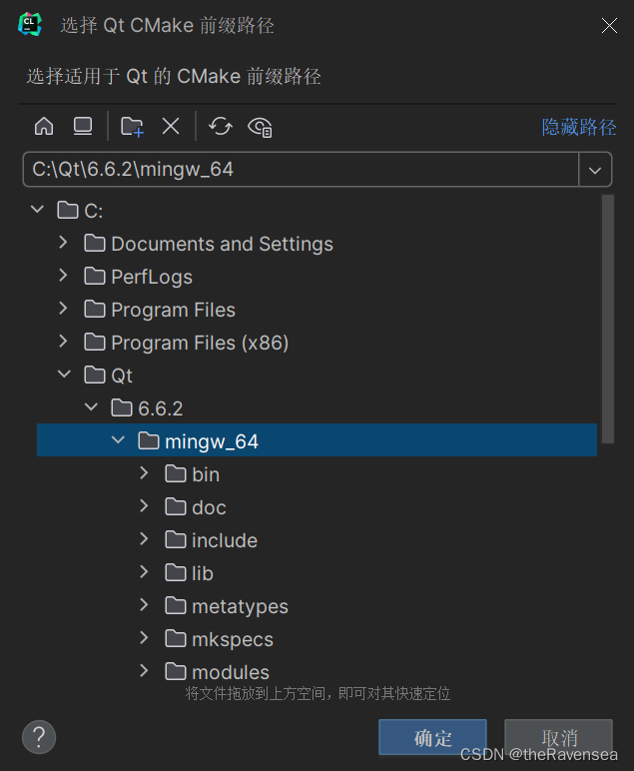
Task: Select the Documents and Settings row
Action: 317,244
